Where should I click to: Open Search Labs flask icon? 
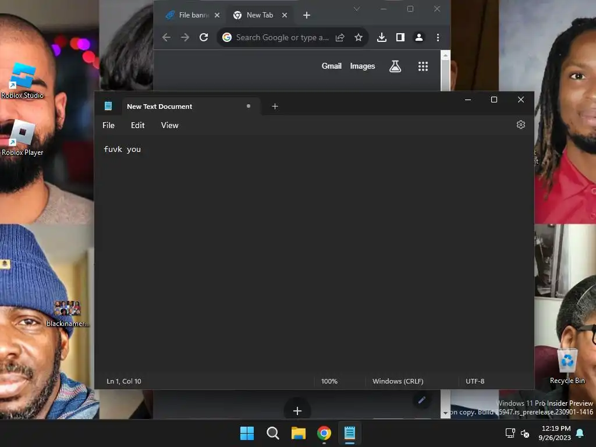(x=395, y=66)
